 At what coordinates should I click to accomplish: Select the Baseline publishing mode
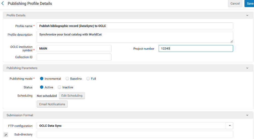click(x=67, y=79)
